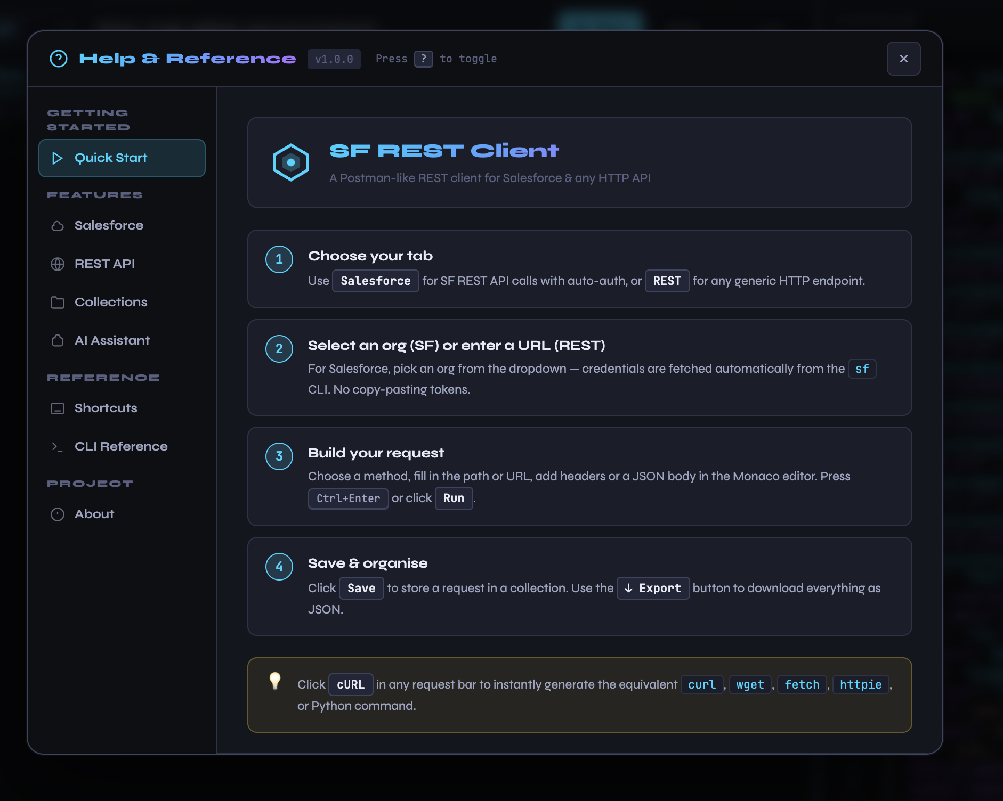Viewport: 1003px width, 801px height.
Task: Click the 'Save & organise' step heading
Action: point(368,563)
